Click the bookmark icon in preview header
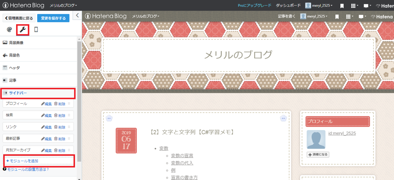Image resolution: width=394 pixels, height=180 pixels. (337, 16)
